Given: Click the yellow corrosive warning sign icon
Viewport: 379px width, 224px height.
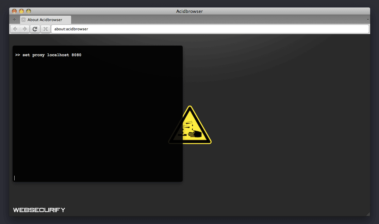Looking at the screenshot, I should [190, 125].
